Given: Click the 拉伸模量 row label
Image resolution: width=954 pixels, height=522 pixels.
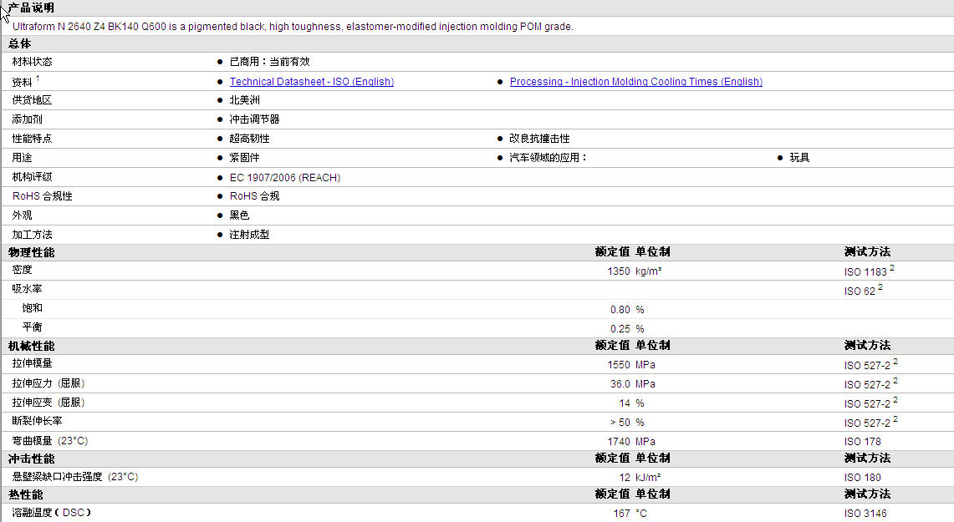Looking at the screenshot, I should [32, 363].
